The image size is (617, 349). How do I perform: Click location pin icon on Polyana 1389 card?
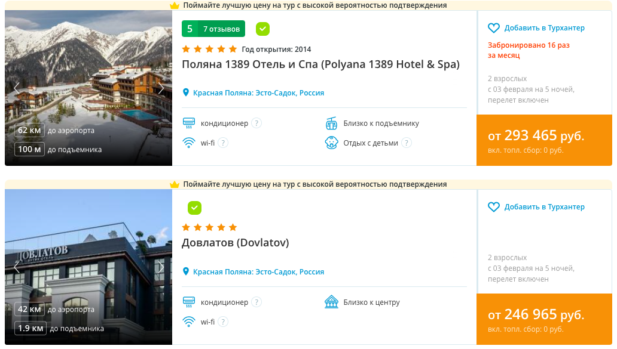[186, 92]
